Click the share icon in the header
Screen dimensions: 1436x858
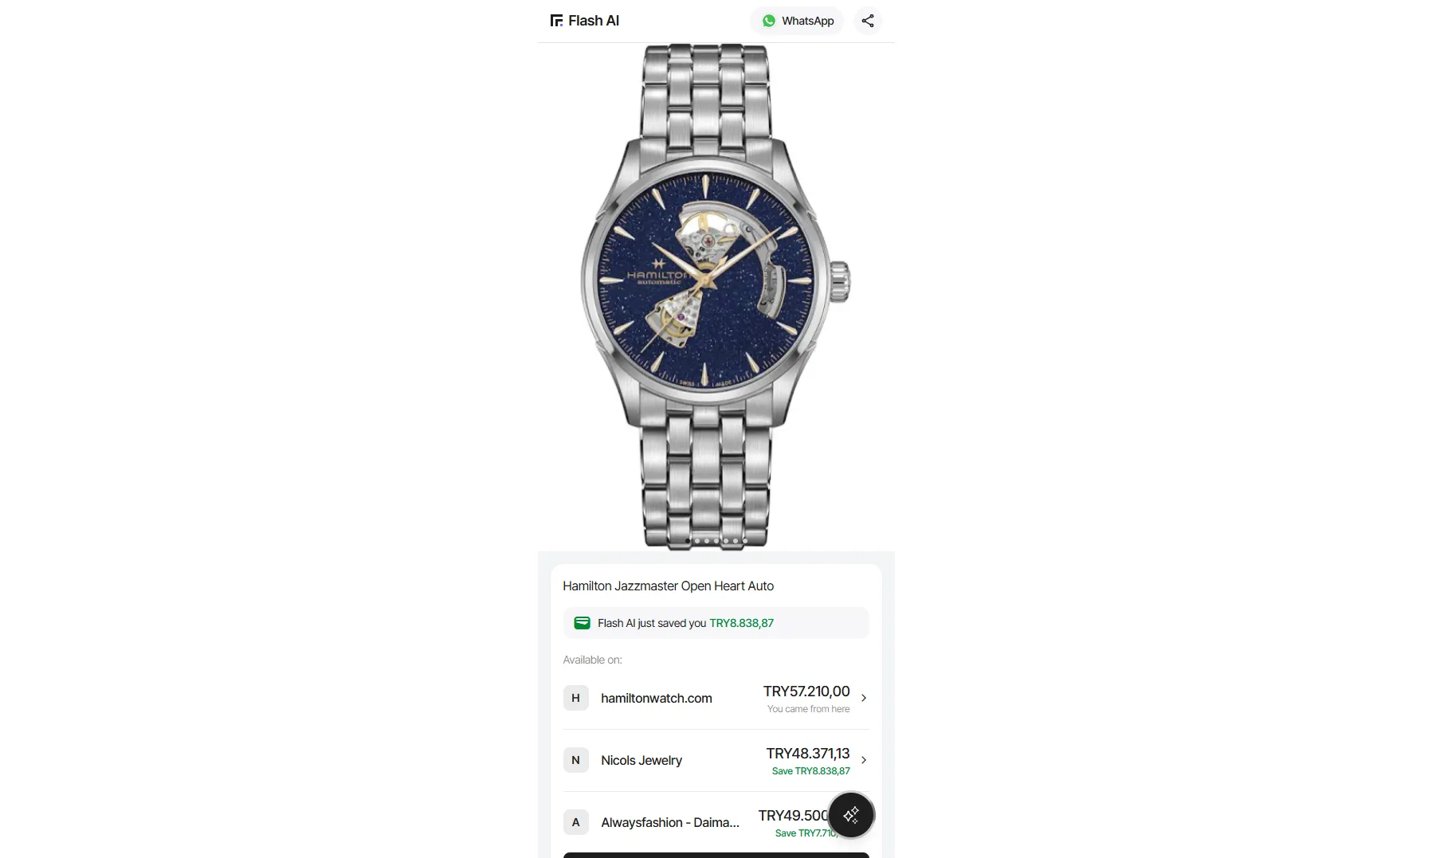(868, 21)
